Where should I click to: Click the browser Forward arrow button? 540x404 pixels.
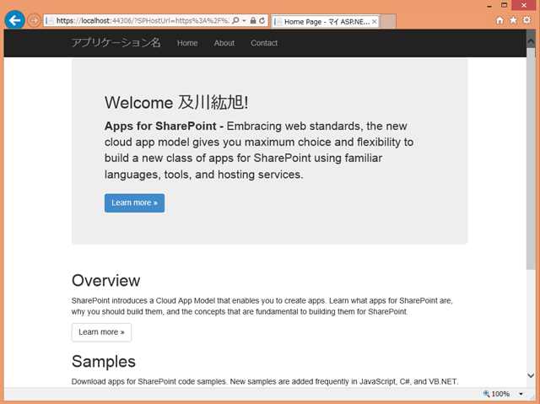point(34,20)
